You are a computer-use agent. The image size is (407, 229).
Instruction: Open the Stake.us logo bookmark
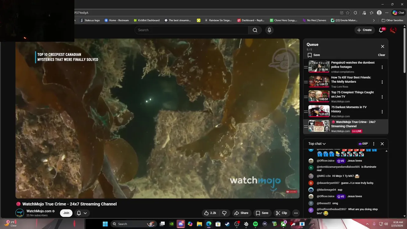click(90, 20)
